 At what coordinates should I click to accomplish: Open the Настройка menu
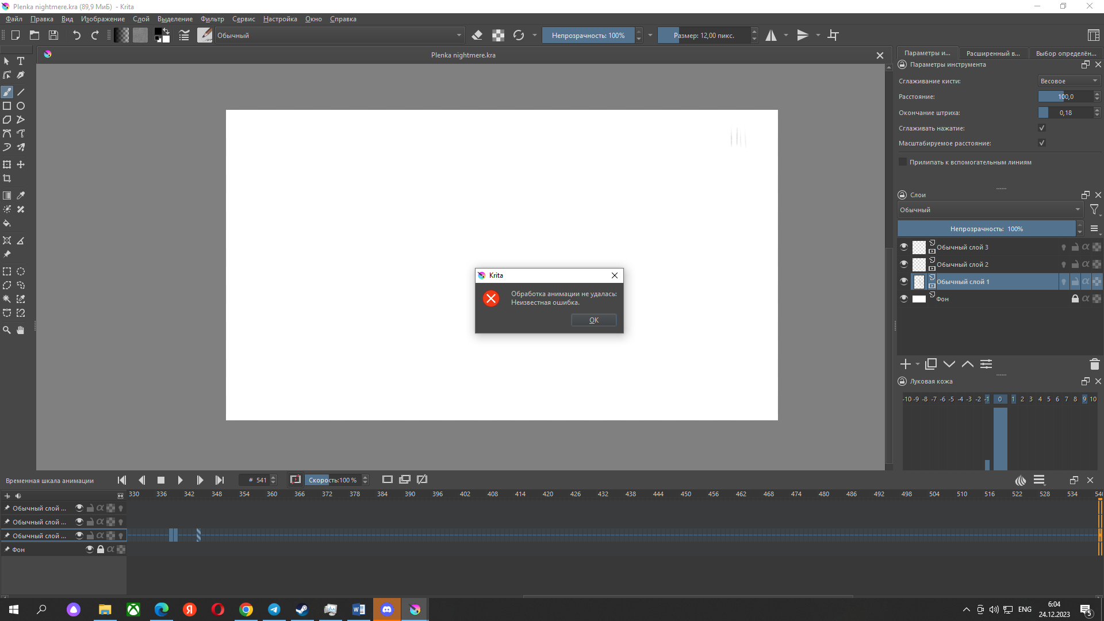pos(280,19)
